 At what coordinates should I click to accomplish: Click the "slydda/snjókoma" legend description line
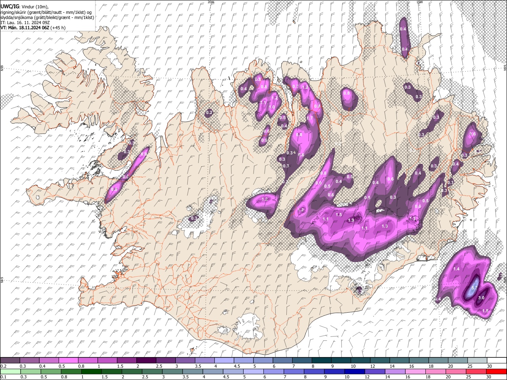point(47,17)
